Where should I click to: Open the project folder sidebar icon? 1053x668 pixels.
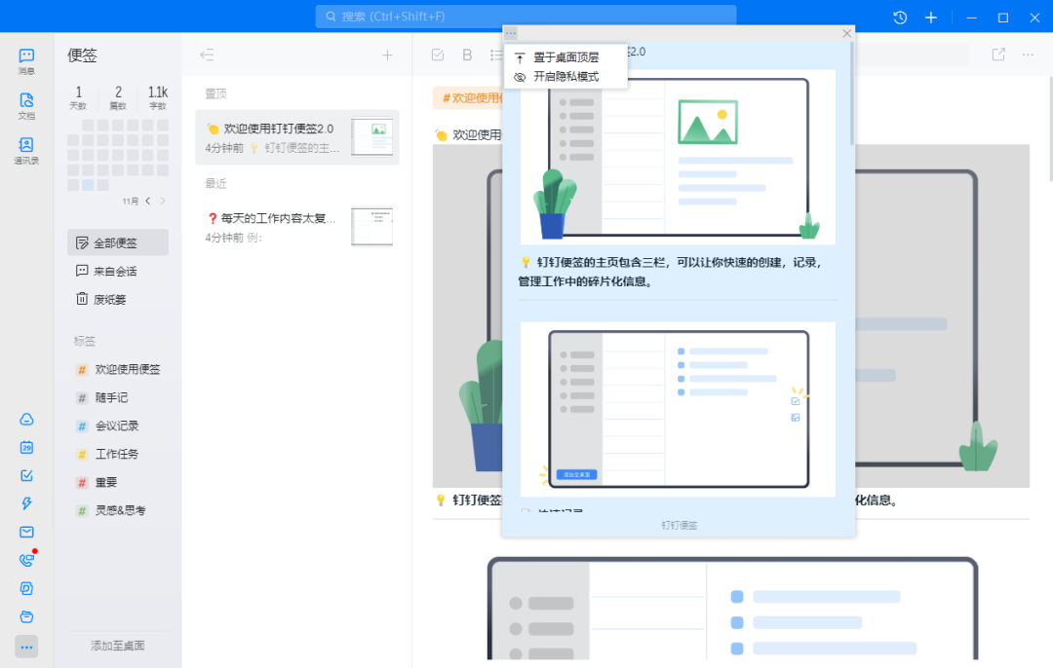[26, 616]
